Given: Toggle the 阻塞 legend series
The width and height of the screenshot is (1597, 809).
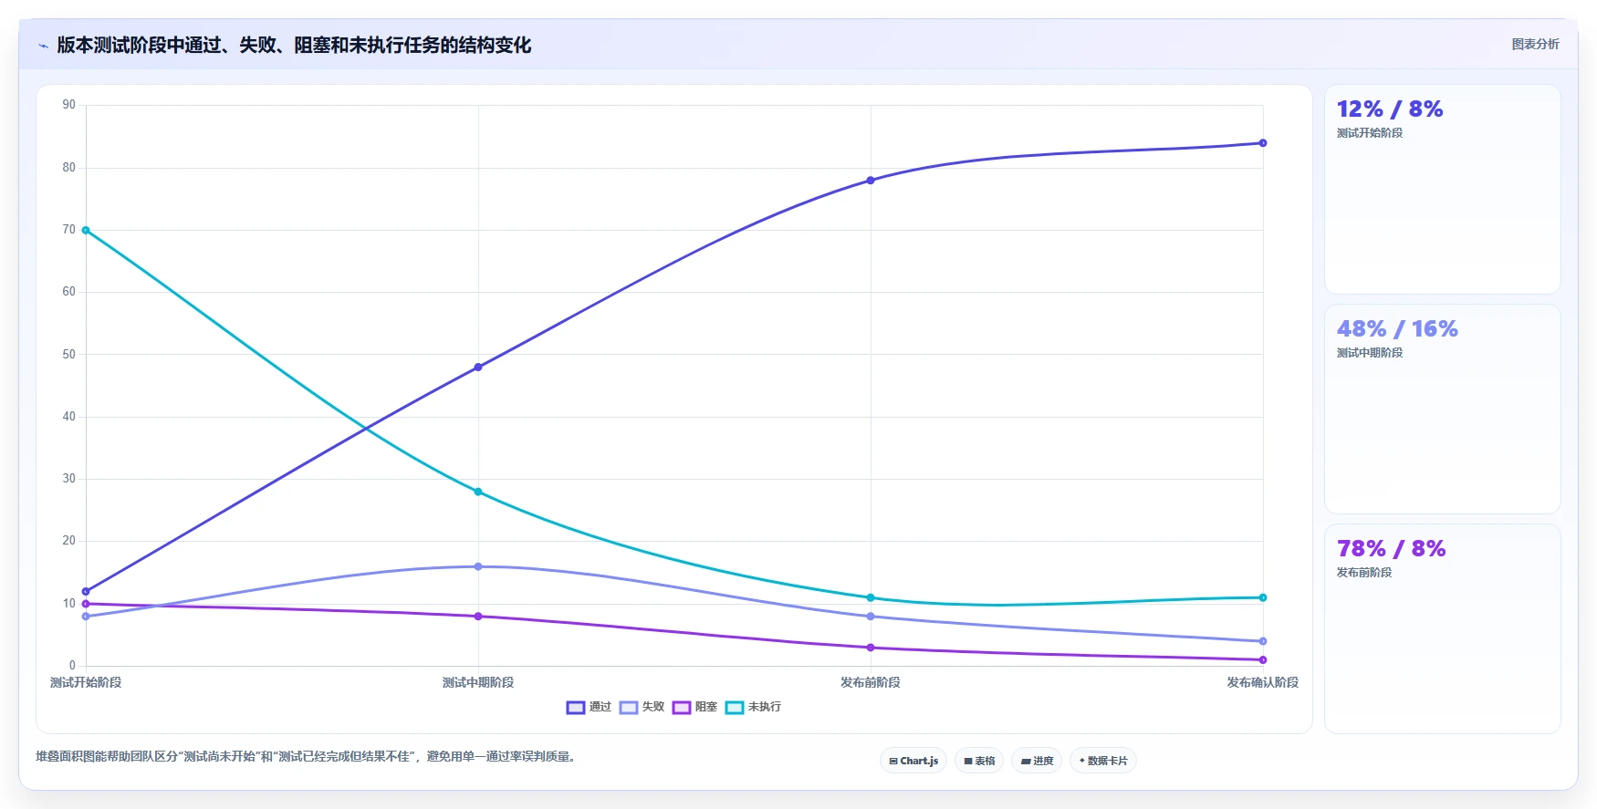Looking at the screenshot, I should pos(694,707).
